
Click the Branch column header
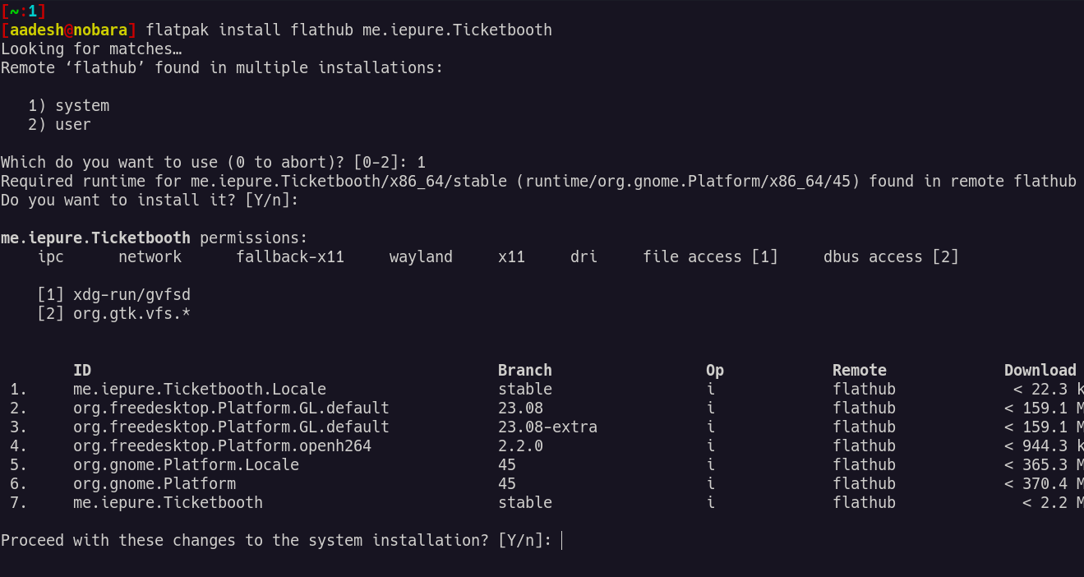(x=524, y=370)
